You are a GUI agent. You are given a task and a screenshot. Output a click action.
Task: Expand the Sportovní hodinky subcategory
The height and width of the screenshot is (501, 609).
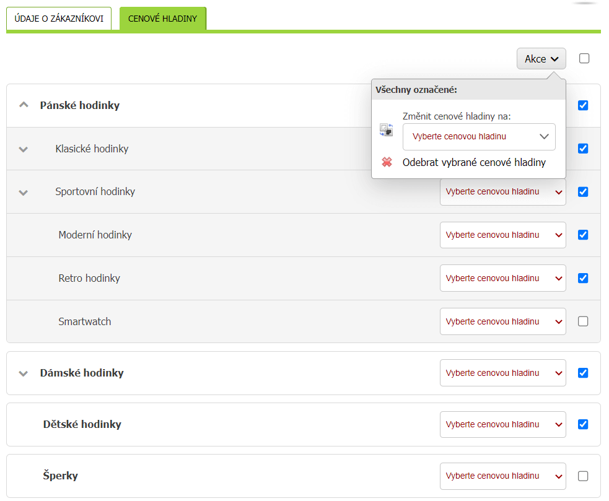tap(24, 192)
